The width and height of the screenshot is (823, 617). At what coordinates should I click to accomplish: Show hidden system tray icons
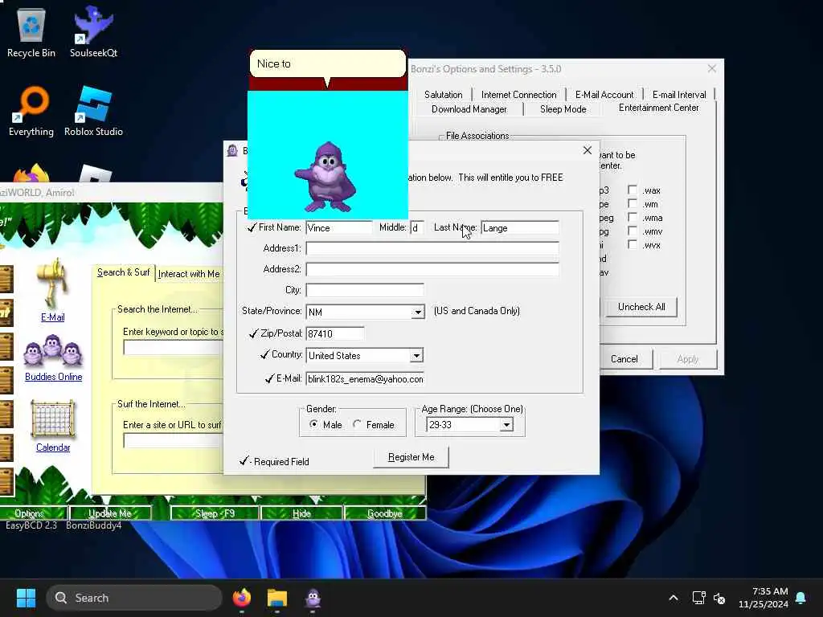[x=674, y=598]
